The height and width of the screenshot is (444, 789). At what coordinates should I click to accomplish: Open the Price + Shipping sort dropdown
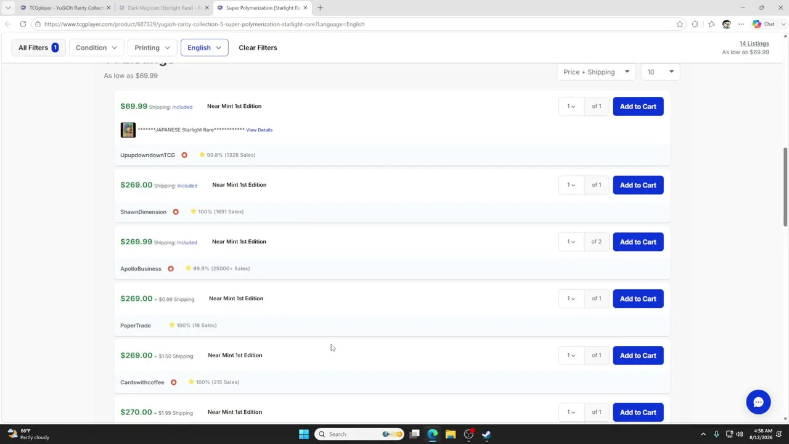pos(596,72)
